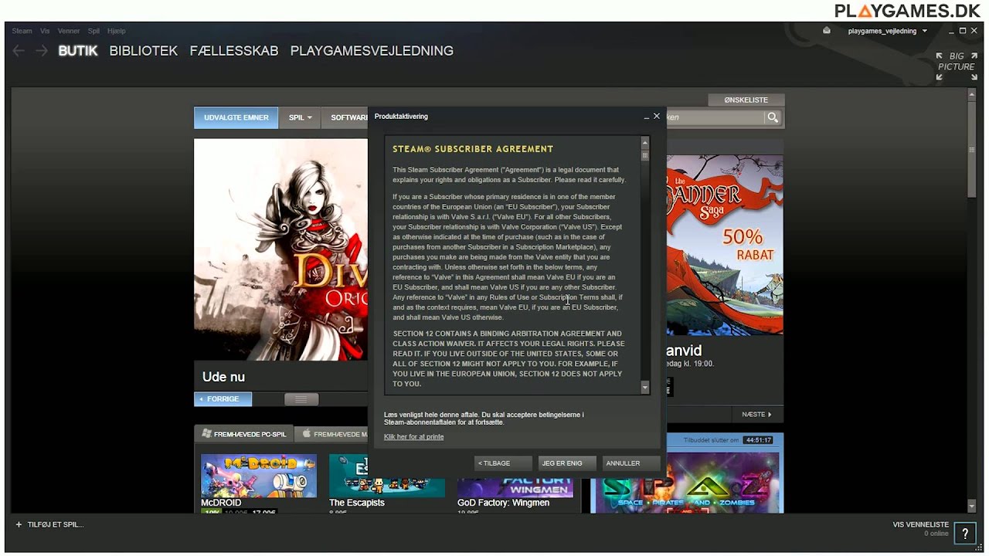Viewport: 989px width, 556px height.
Task: Click the TILBAGE button
Action: click(x=503, y=463)
